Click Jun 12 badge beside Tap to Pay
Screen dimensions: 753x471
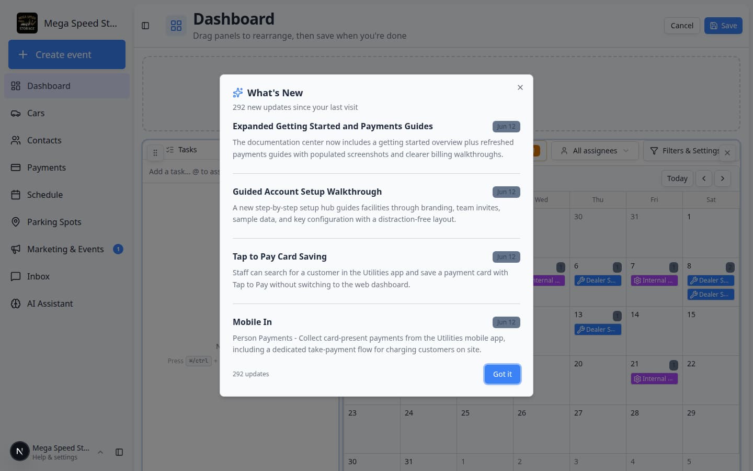(506, 257)
